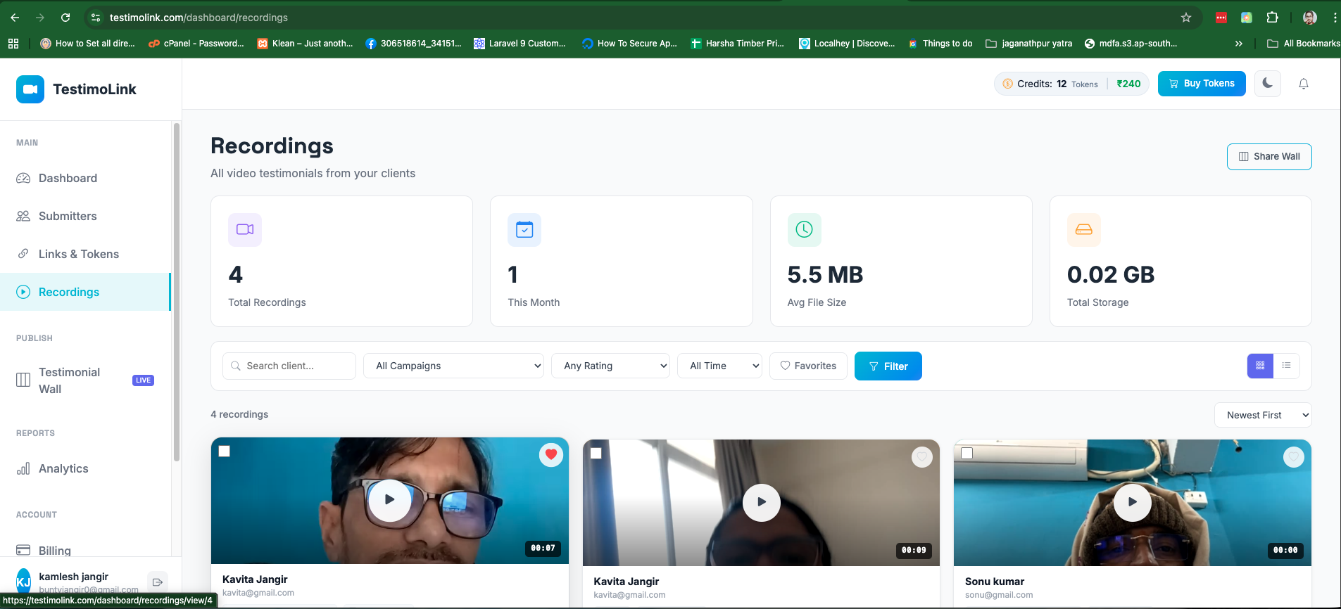
Task: Click the Total Storage drive icon
Action: tap(1084, 229)
